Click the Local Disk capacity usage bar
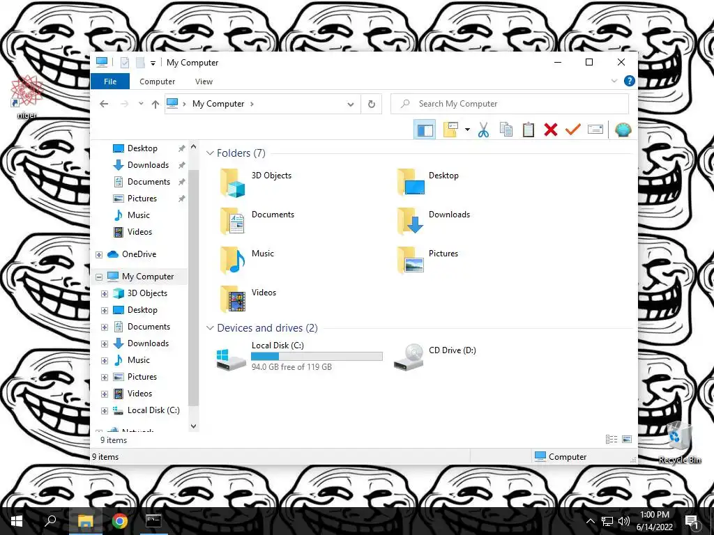 317,356
